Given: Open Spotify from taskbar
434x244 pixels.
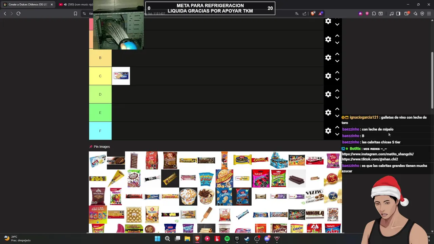Looking at the screenshot, I should [x=227, y=239].
